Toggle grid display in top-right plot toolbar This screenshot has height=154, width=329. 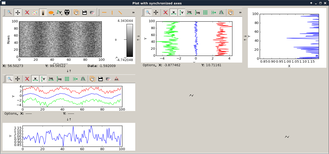pos(205,12)
